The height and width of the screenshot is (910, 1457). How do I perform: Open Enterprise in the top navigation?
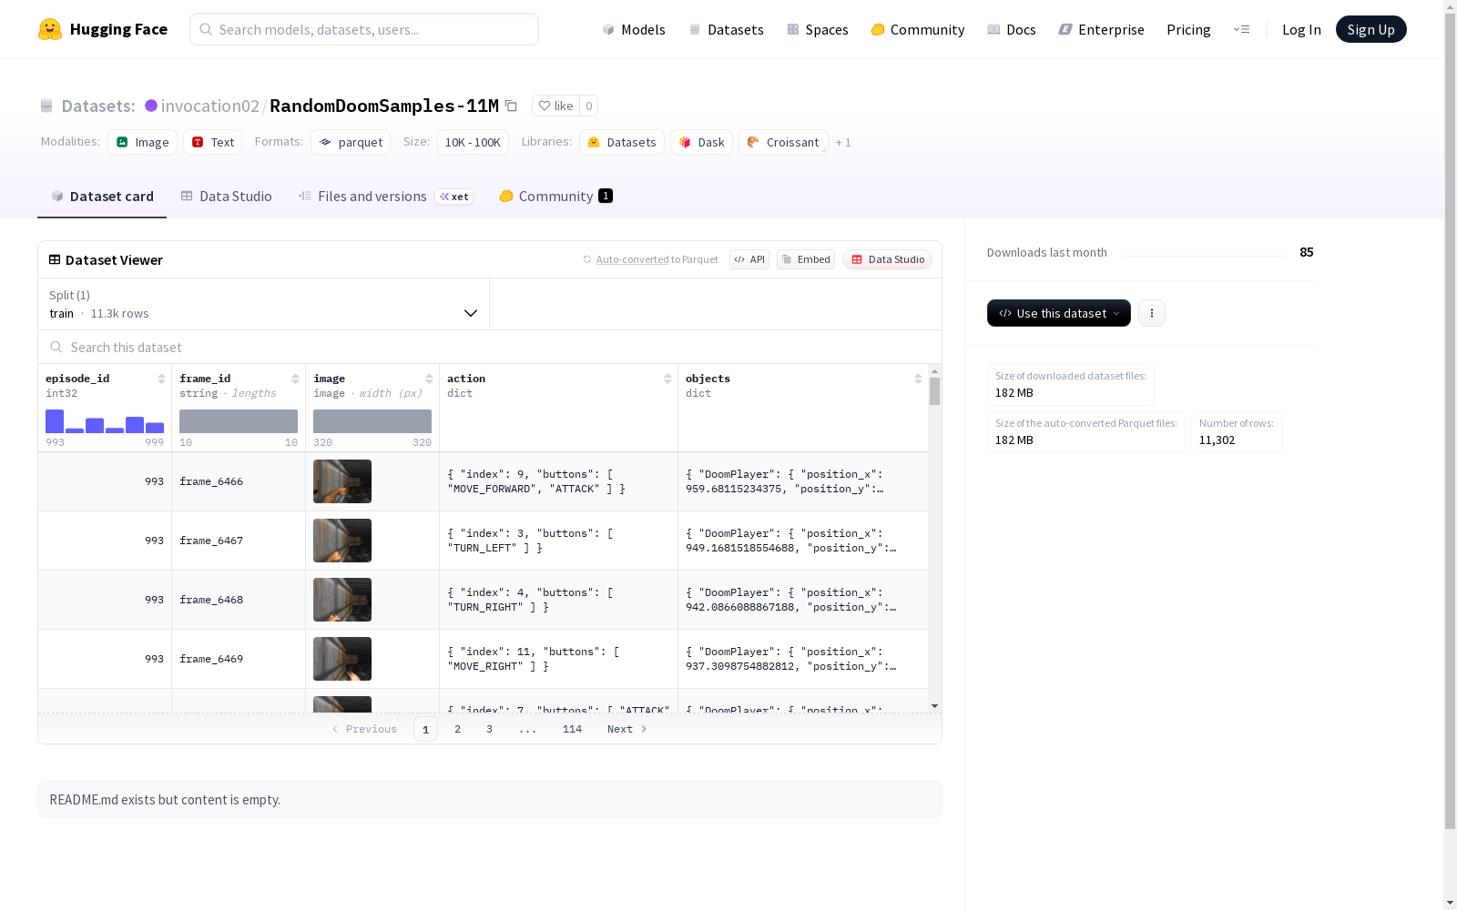point(1102,29)
